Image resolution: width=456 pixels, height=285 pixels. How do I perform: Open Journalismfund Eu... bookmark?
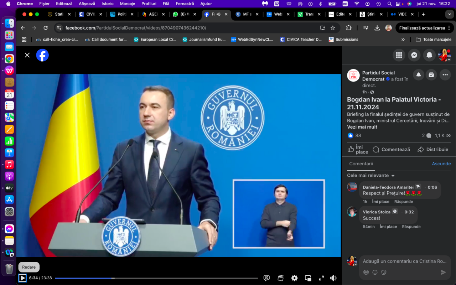click(x=204, y=40)
